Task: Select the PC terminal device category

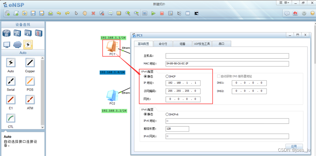Action: coord(7,44)
